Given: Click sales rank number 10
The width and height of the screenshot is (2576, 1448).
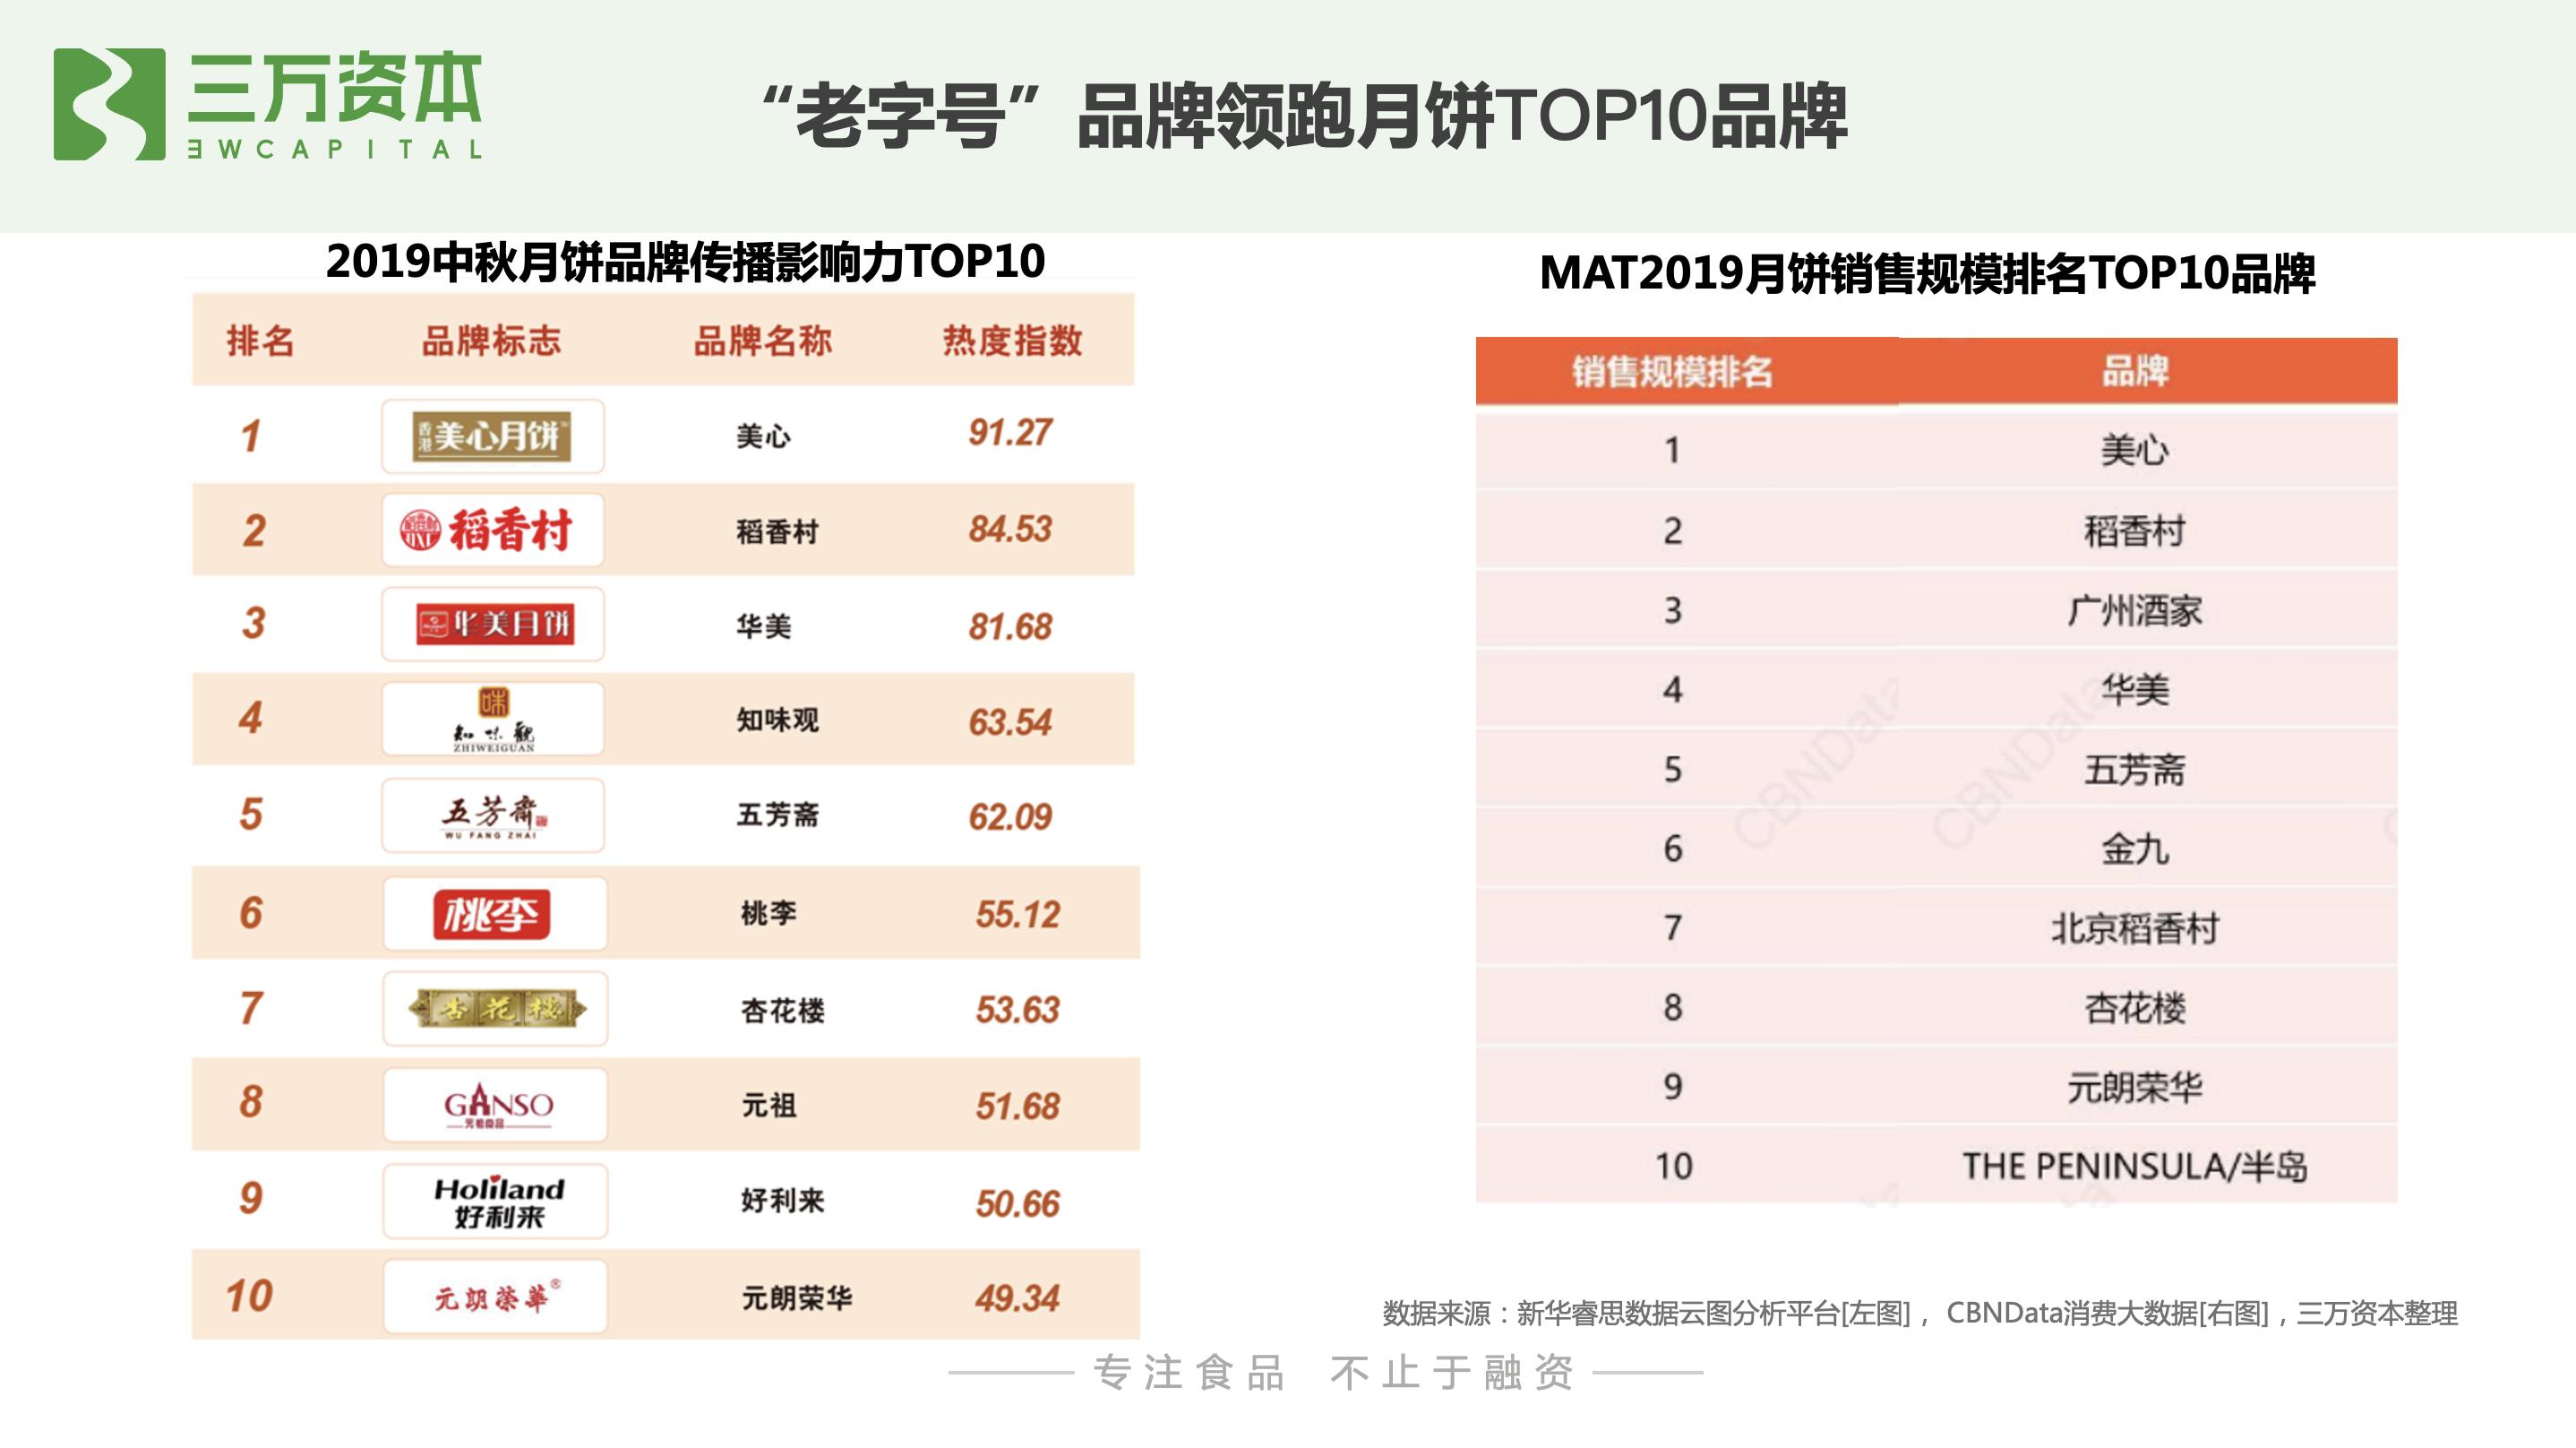Looking at the screenshot, I should tap(1673, 1166).
